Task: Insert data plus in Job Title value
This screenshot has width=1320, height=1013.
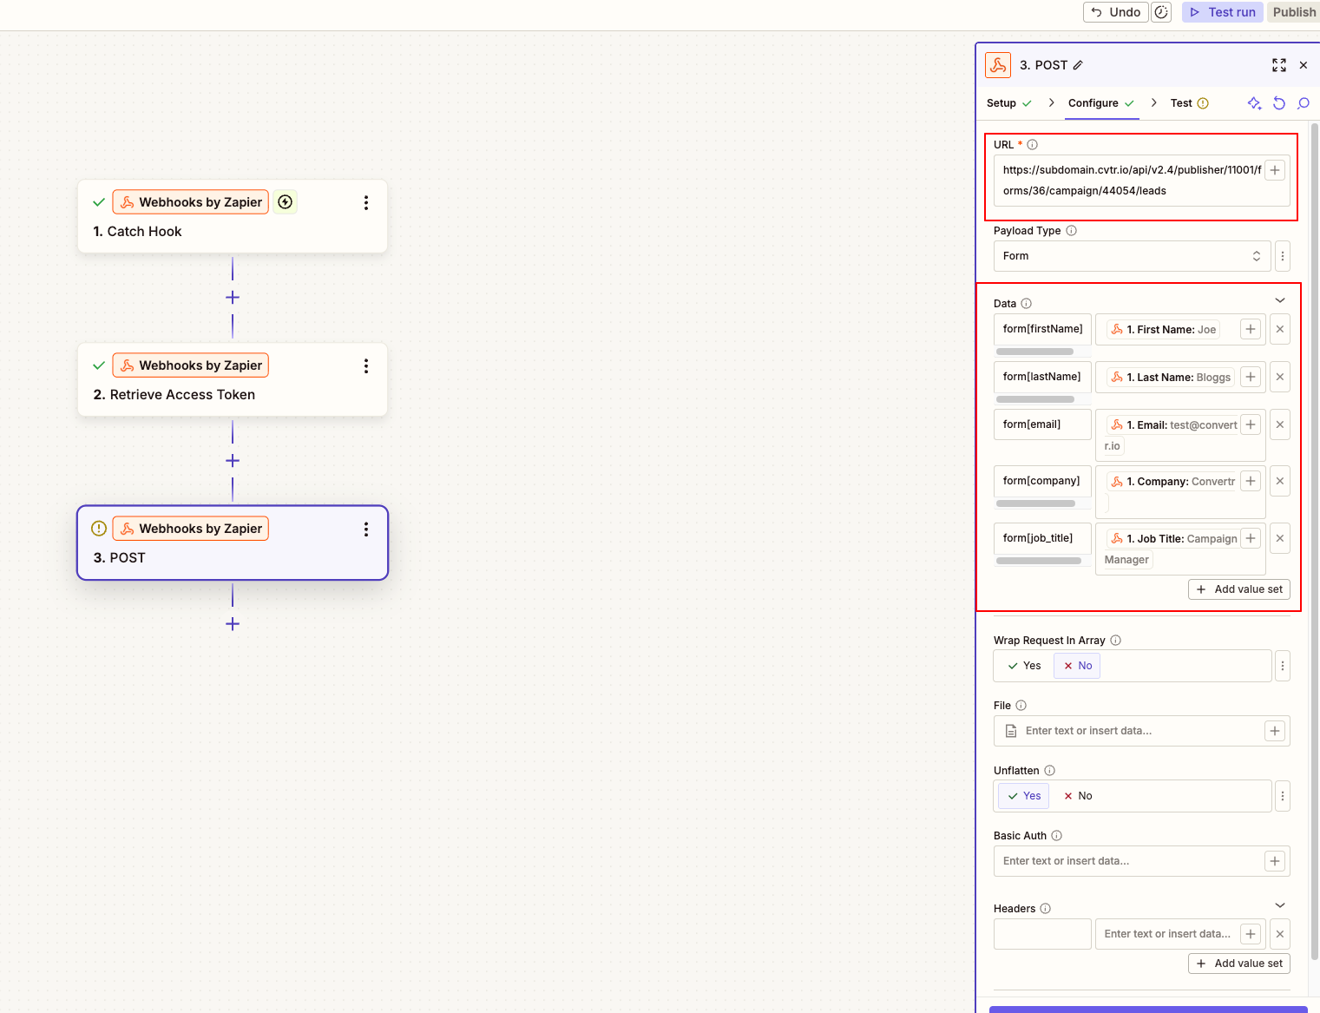Action: pyautogui.click(x=1251, y=538)
